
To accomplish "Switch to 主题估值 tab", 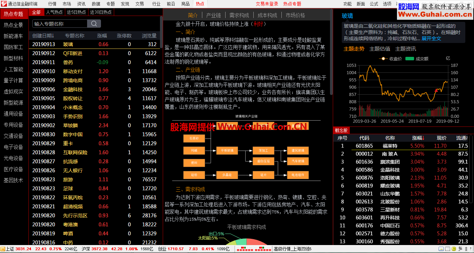I will (x=380, y=49).
